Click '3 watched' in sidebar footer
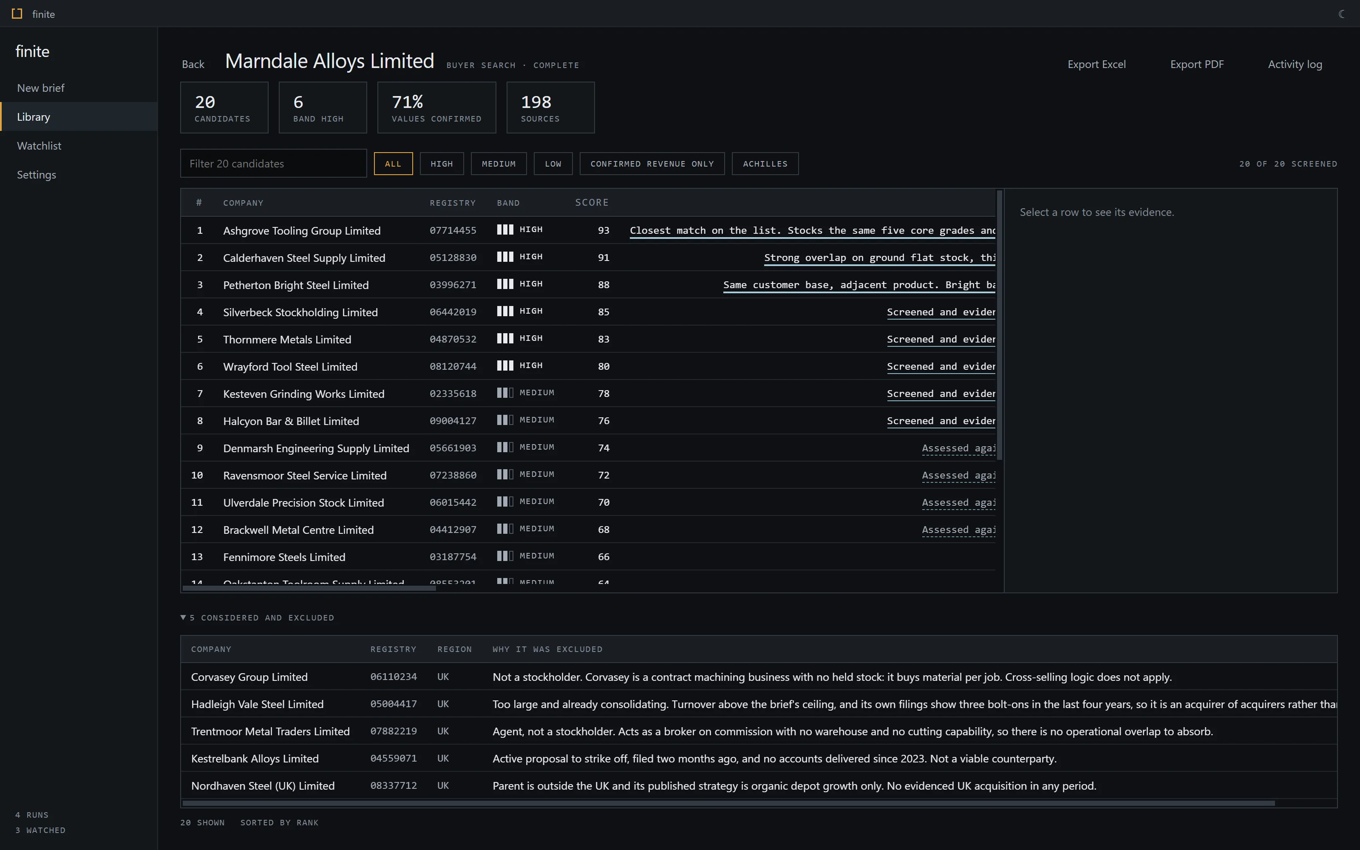1360x850 pixels. tap(40, 830)
